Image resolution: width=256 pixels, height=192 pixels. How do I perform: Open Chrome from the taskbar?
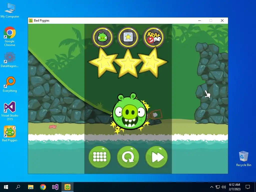pyautogui.click(x=43, y=187)
